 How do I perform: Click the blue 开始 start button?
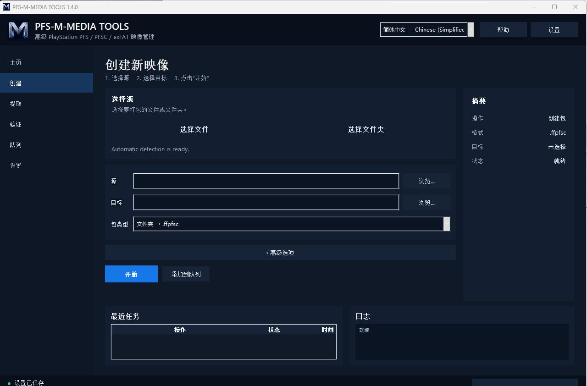tap(131, 274)
